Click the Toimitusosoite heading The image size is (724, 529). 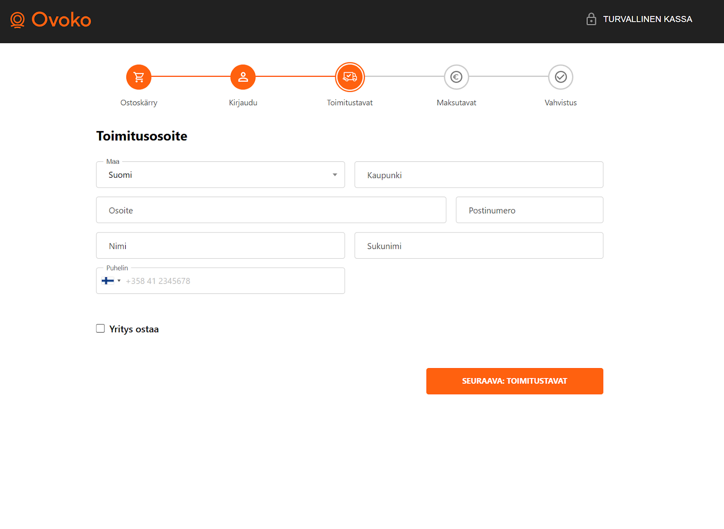coord(142,136)
